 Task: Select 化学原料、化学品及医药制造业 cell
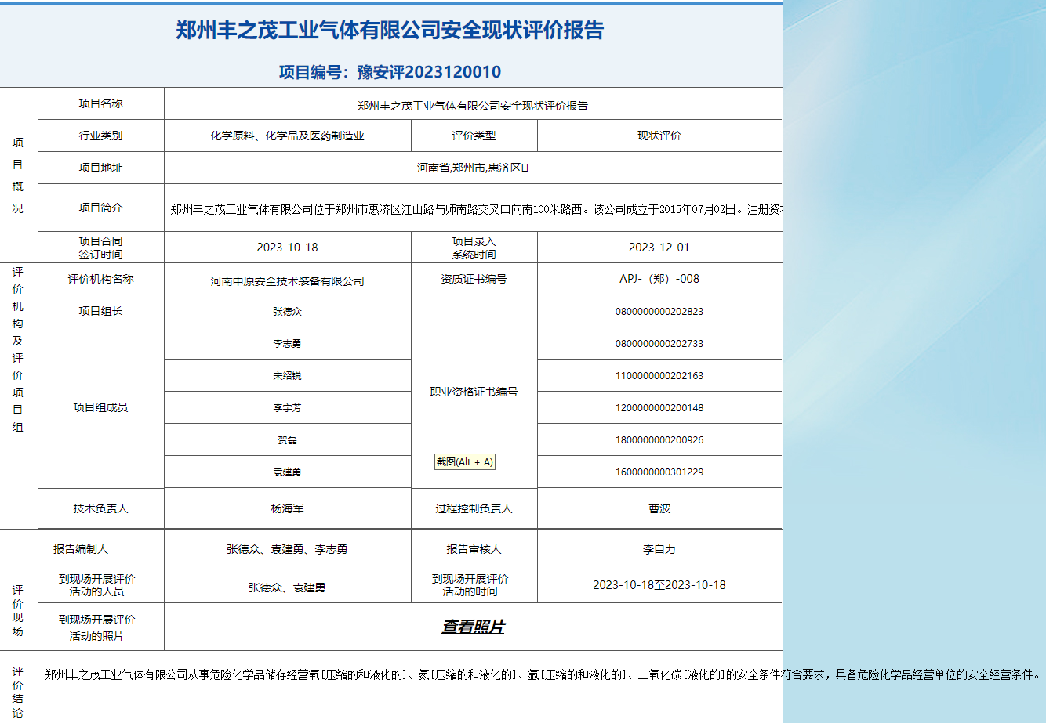point(287,136)
